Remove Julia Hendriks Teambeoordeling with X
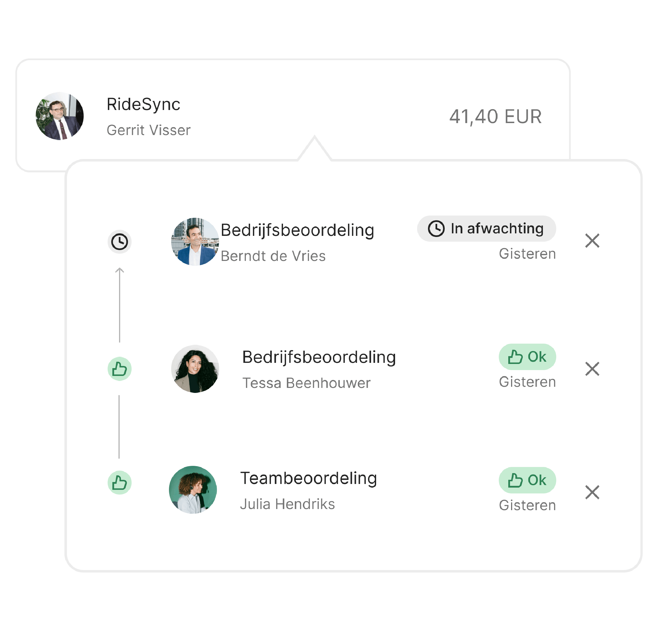 592,492
